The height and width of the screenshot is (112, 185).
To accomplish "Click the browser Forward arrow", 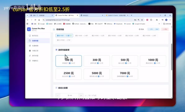I will (31, 20).
